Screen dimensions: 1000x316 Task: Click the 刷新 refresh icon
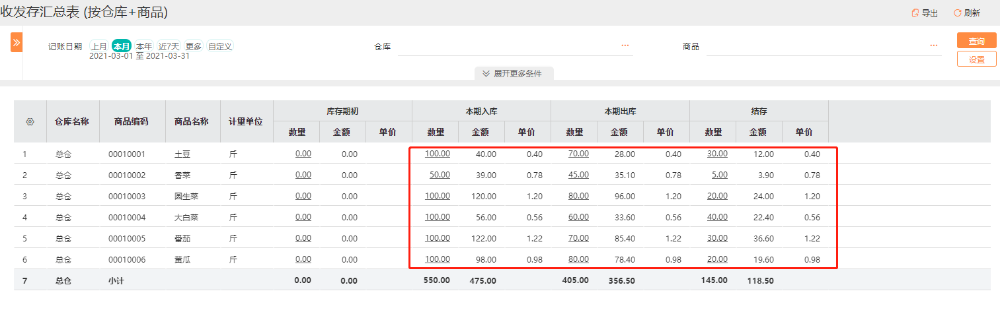[x=957, y=13]
